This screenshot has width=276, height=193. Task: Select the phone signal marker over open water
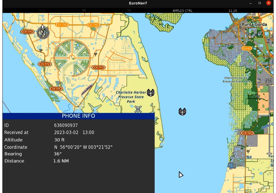[x=182, y=111]
